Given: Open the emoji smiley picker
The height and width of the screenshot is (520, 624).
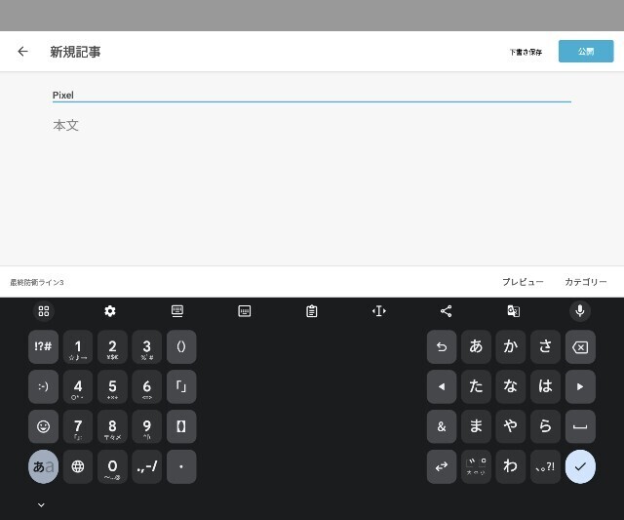Looking at the screenshot, I should click(x=43, y=426).
